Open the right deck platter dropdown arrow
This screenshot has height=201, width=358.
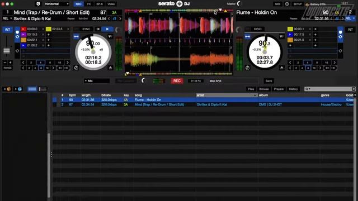tap(281, 36)
